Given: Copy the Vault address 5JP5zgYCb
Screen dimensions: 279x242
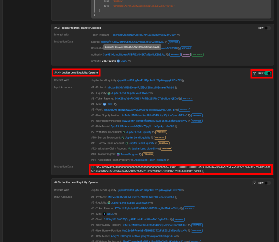Looking at the screenshot, I should [171, 219].
